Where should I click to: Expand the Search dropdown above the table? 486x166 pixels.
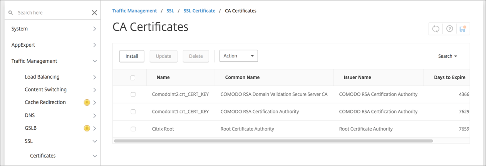[x=447, y=56]
